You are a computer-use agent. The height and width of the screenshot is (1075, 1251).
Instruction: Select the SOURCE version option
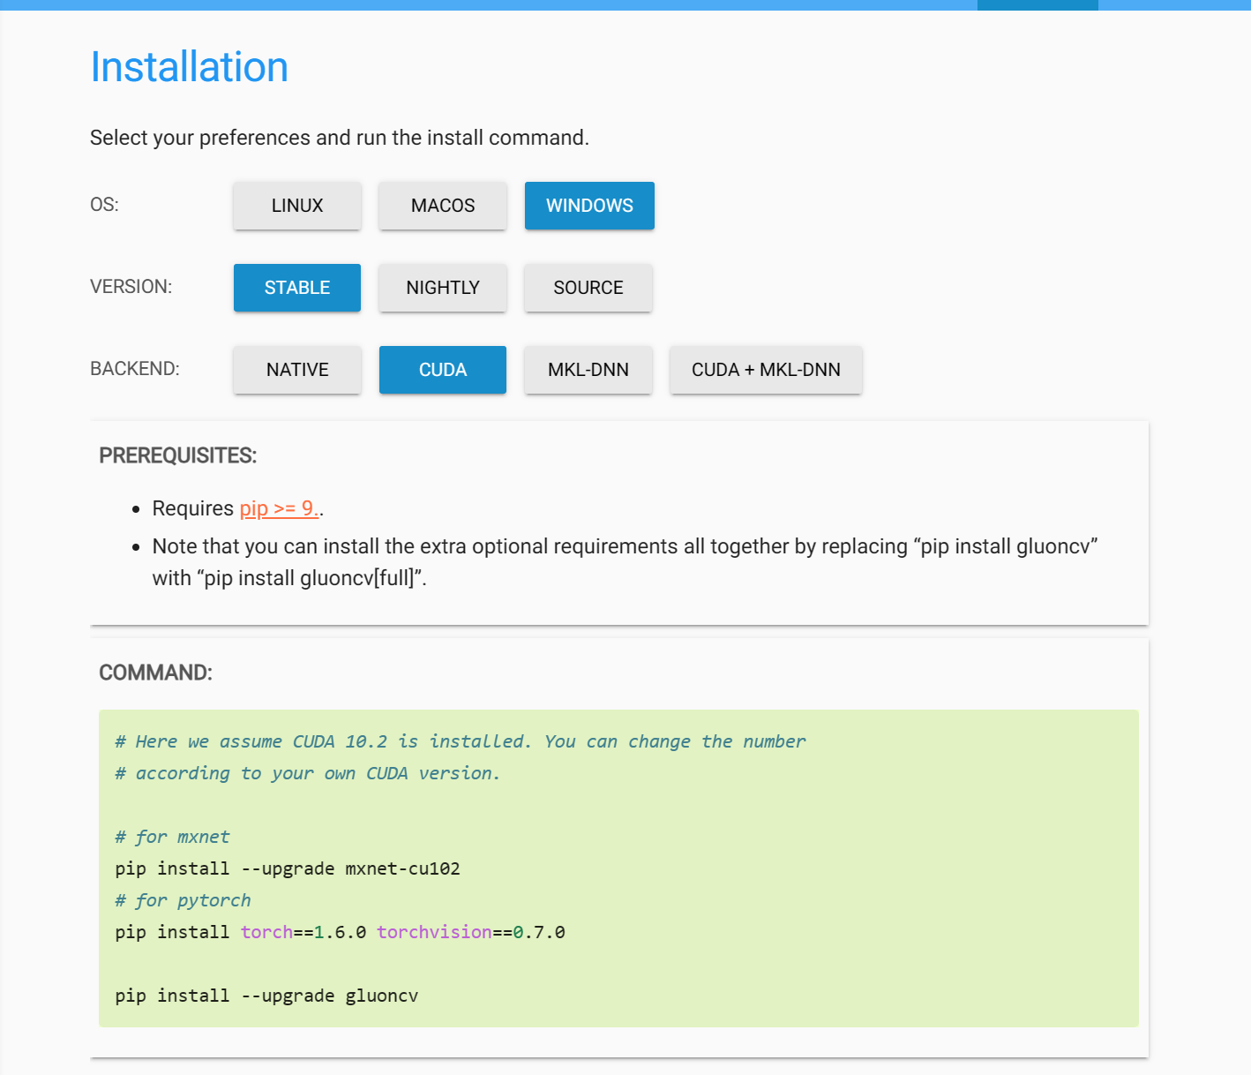coord(588,288)
